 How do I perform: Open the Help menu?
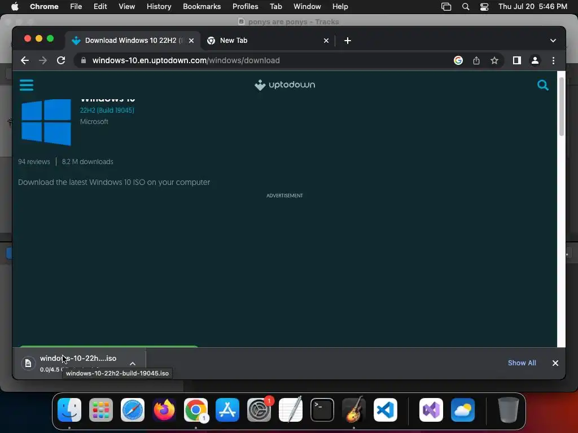[x=340, y=7]
